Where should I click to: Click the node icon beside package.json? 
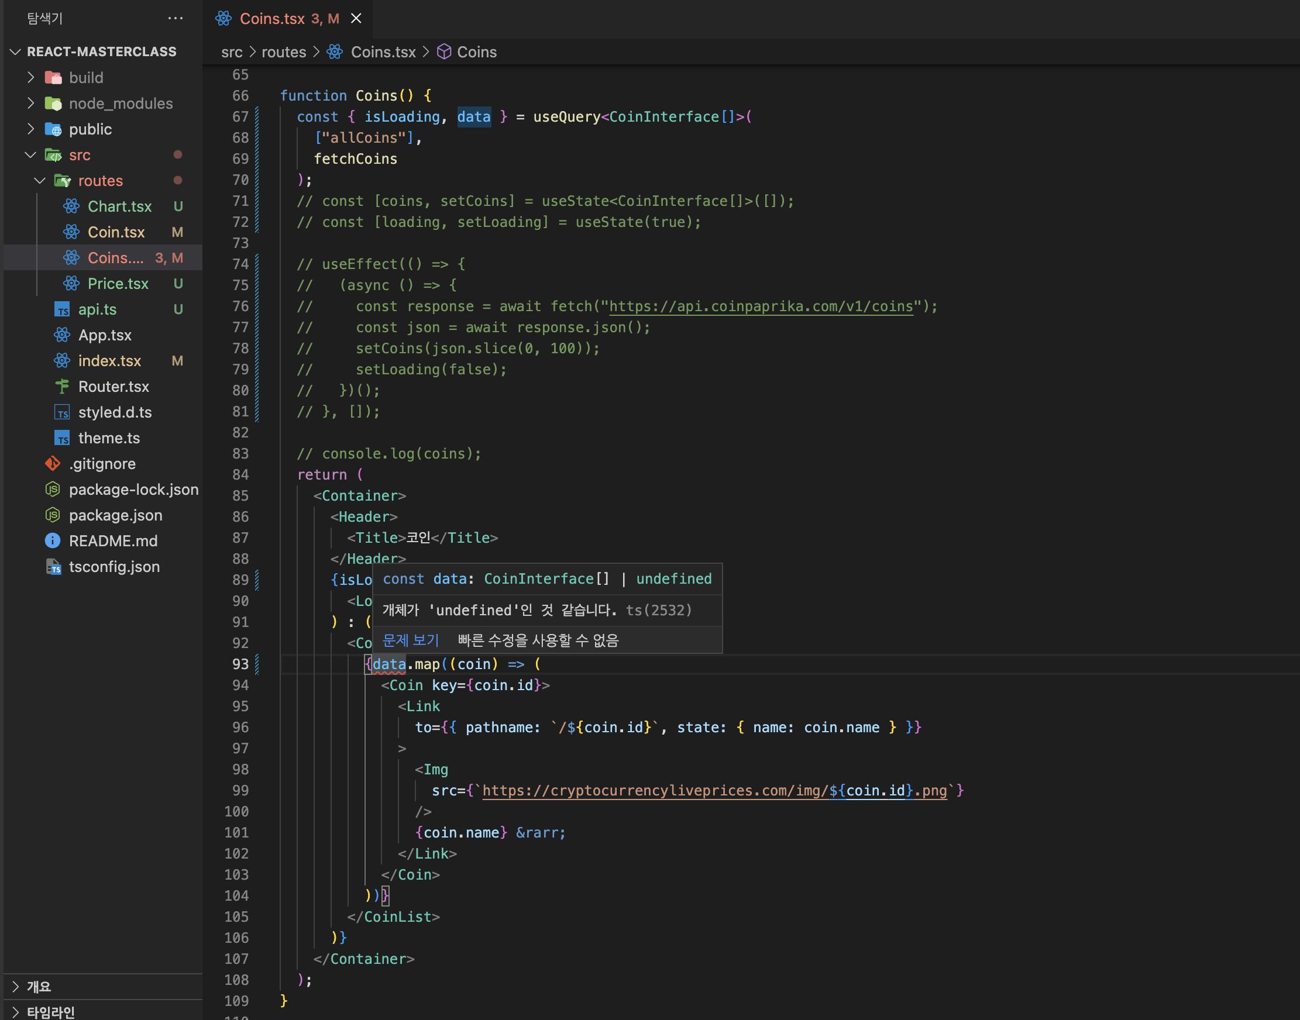tap(53, 515)
